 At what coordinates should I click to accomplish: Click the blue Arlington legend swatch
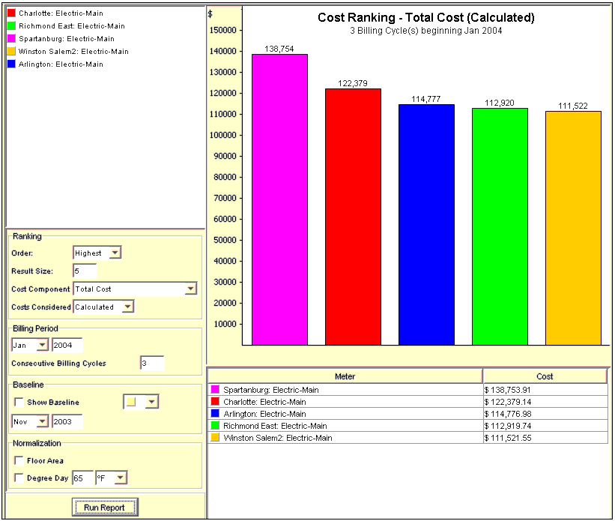tap(11, 64)
